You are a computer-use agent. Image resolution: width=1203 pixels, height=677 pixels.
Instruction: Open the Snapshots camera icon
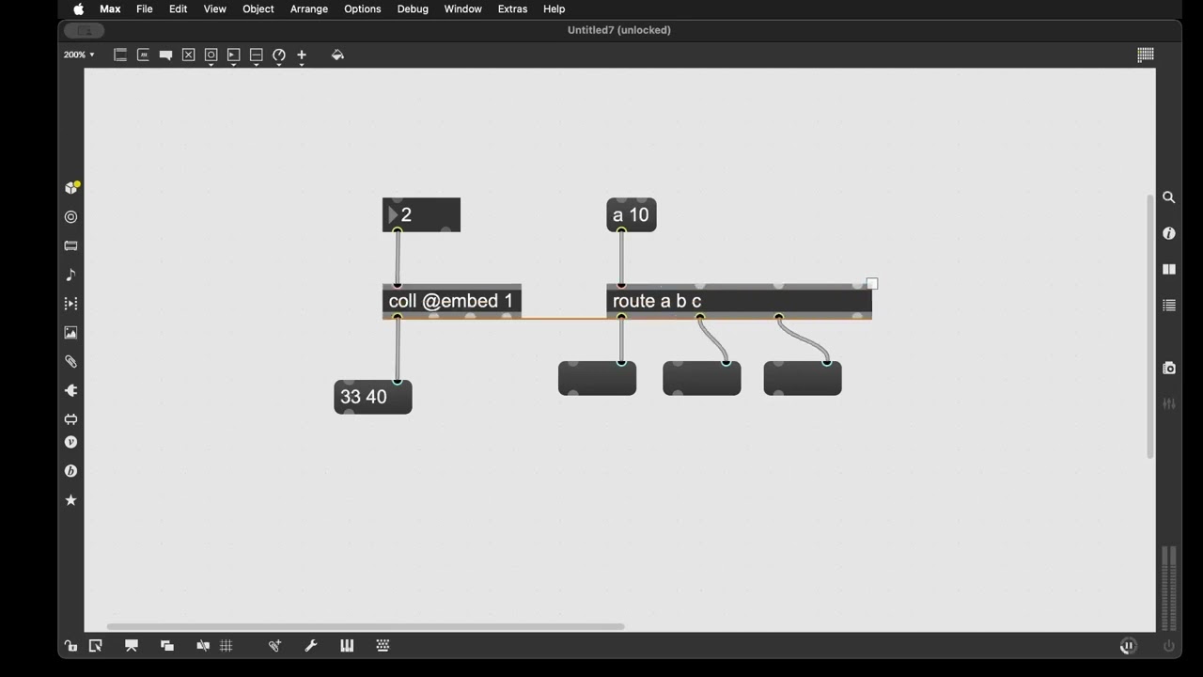1169,368
